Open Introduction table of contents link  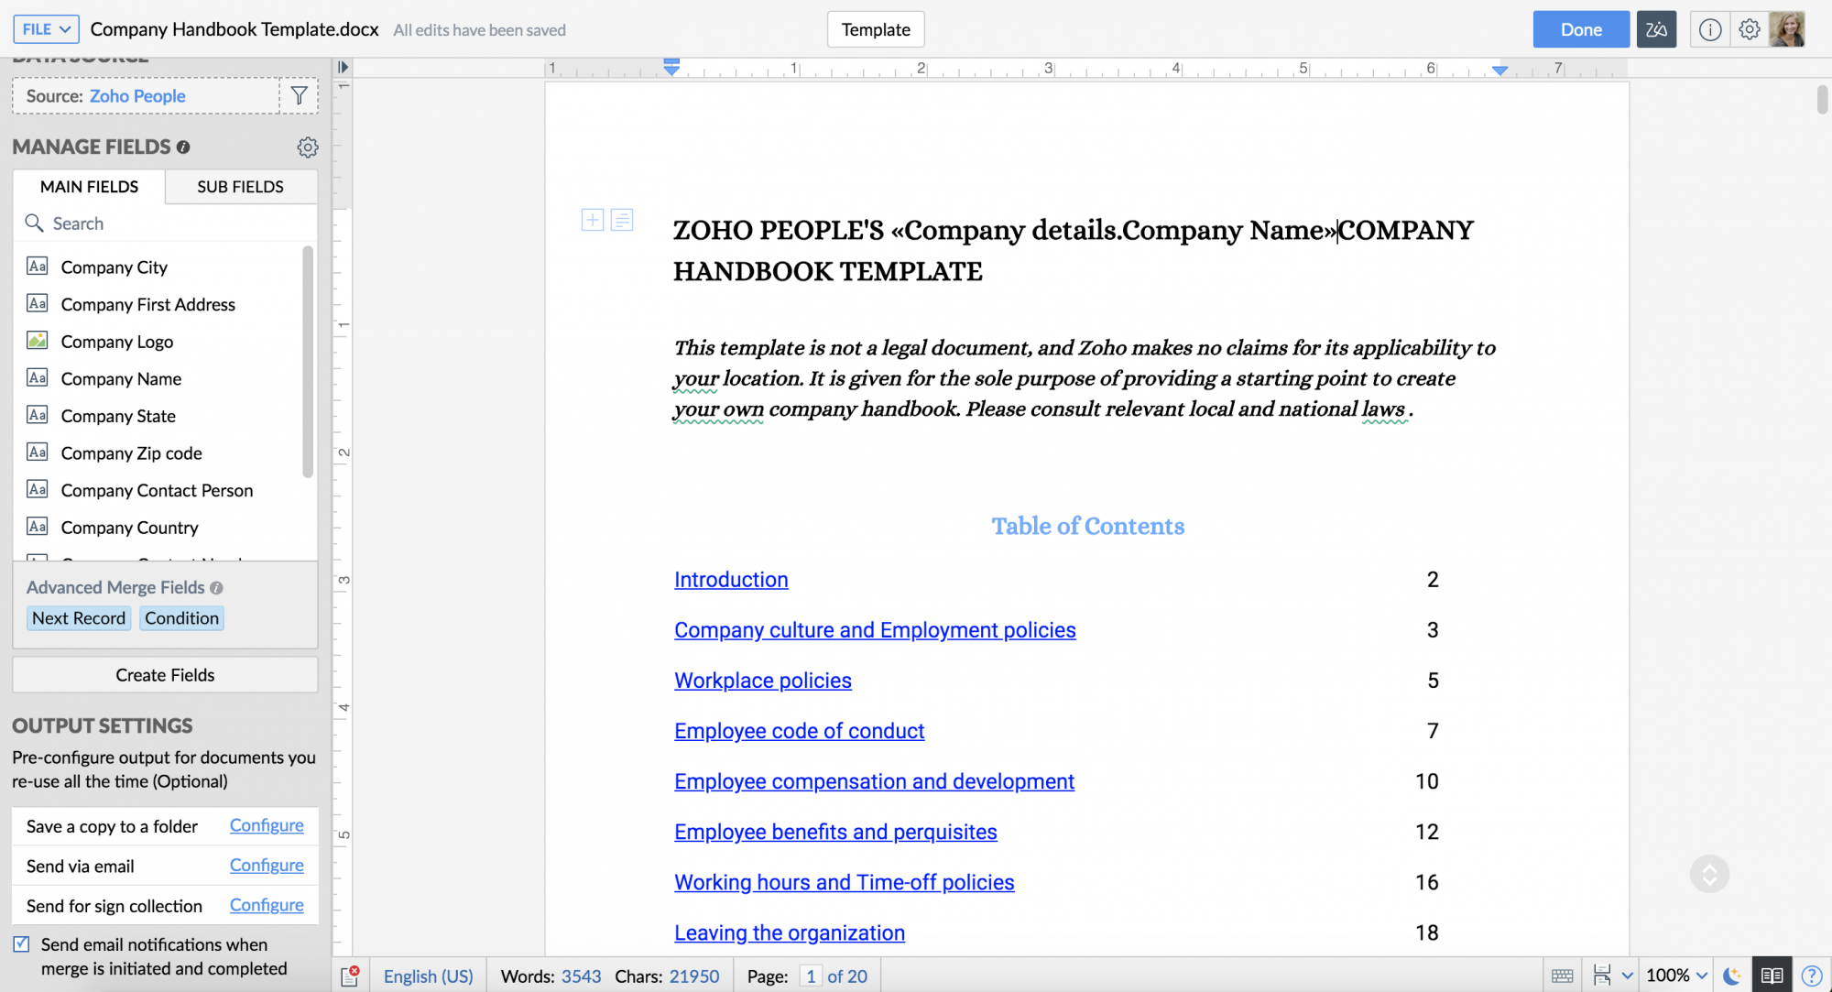[x=731, y=580]
